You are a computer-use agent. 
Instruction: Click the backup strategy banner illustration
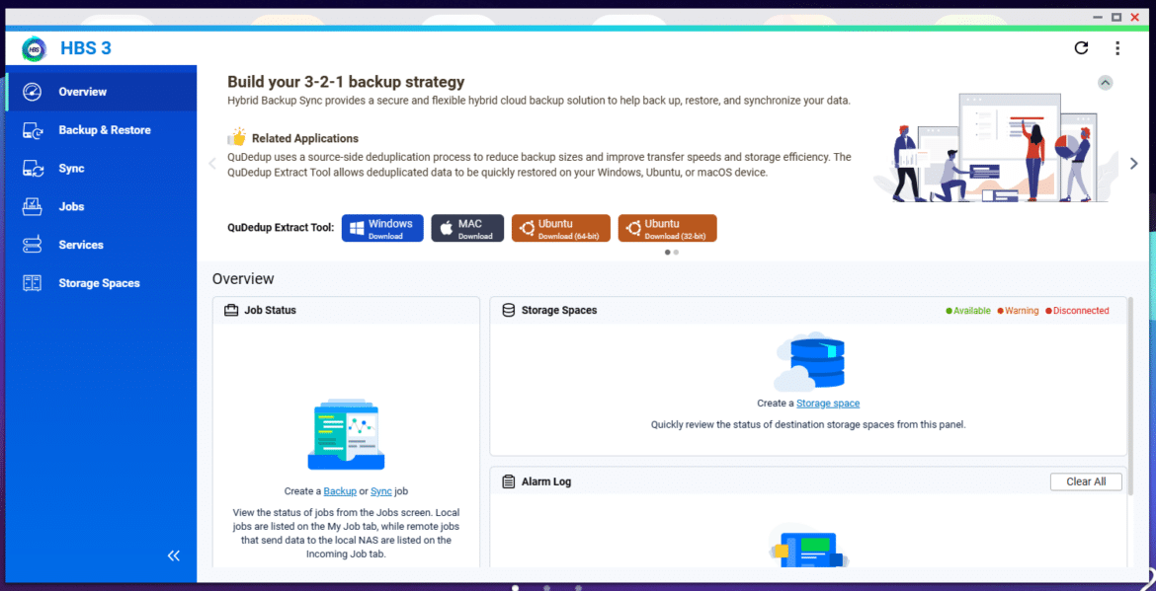point(995,147)
